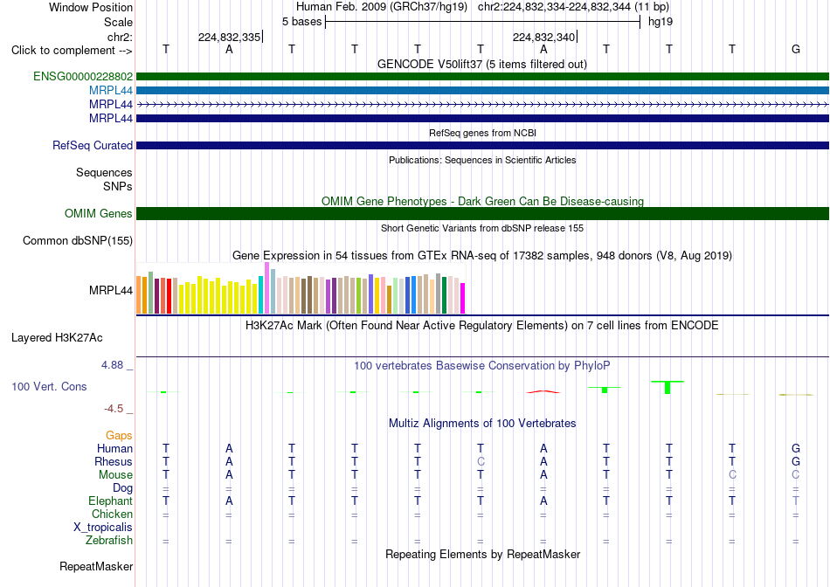This screenshot has width=830, height=587.
Task: Click the Zebrafish species label
Action: click(x=109, y=541)
